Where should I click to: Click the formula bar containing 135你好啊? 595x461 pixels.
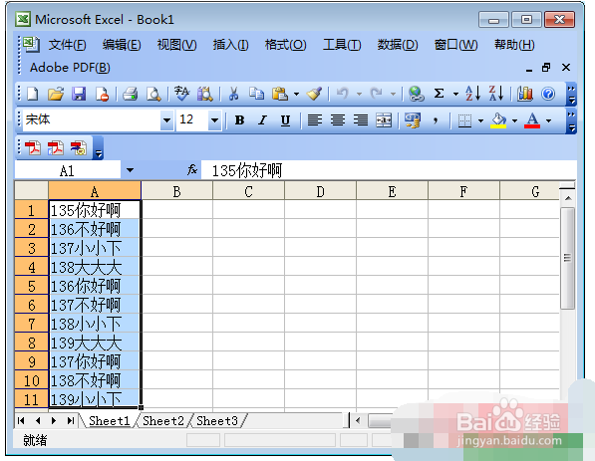point(389,170)
